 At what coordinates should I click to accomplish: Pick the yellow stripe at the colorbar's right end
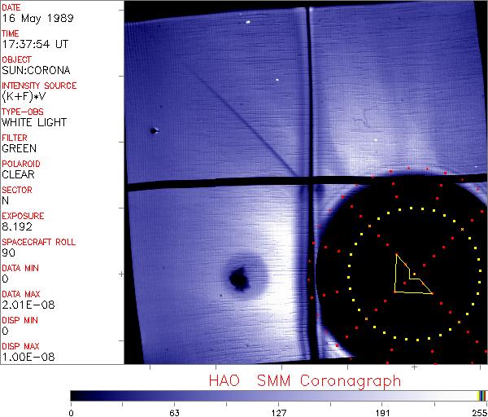[479, 395]
